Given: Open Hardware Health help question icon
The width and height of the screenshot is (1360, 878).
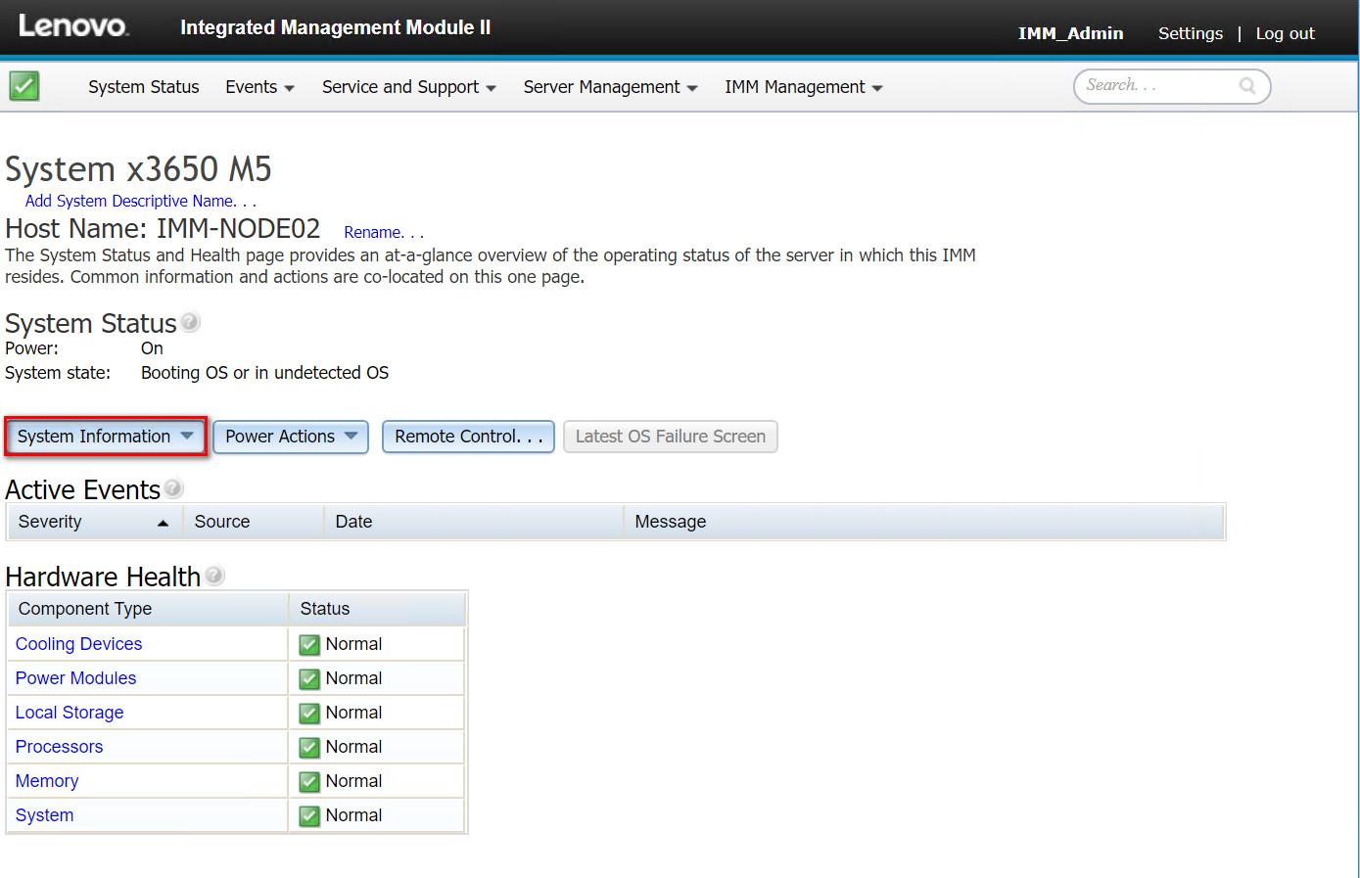Looking at the screenshot, I should point(214,576).
